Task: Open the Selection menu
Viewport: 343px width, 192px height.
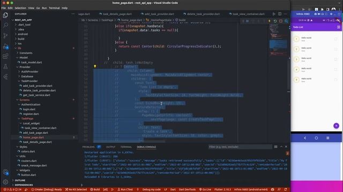Action: pyautogui.click(x=20, y=8)
